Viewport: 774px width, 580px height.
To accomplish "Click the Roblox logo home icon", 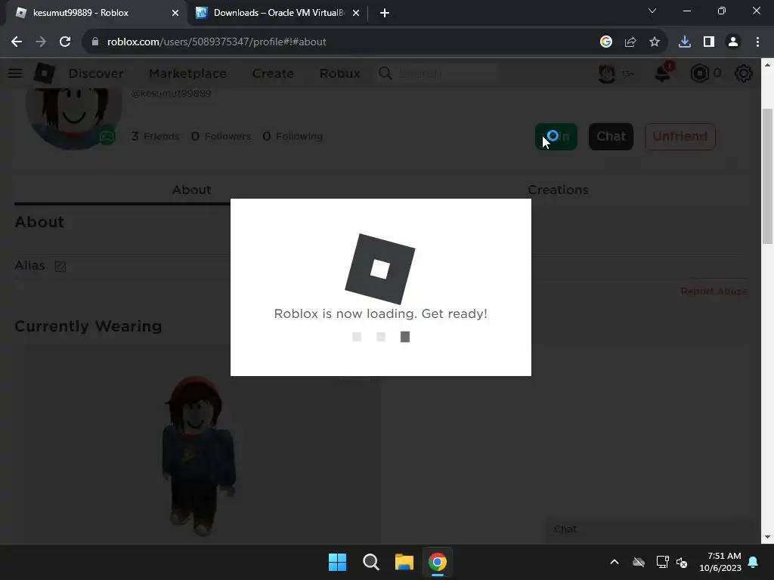I will point(45,73).
